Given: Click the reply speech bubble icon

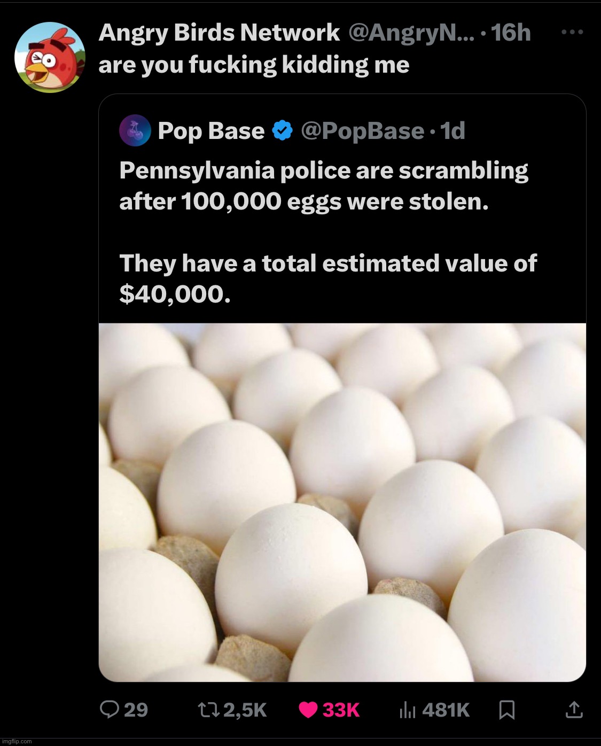Looking at the screenshot, I should coord(110,709).
